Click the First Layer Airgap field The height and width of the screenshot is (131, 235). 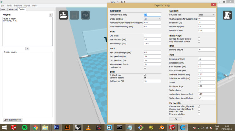click(206, 86)
